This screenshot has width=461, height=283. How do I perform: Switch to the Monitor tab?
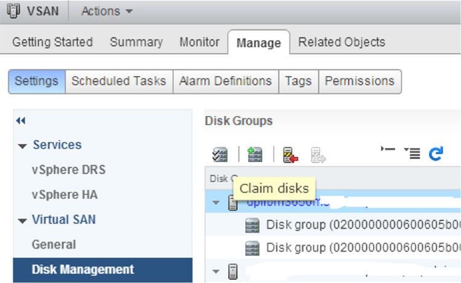tap(199, 42)
